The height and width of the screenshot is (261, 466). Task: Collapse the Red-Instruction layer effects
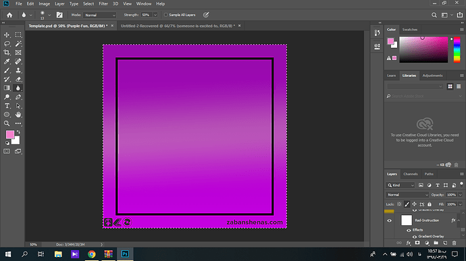coord(459,221)
